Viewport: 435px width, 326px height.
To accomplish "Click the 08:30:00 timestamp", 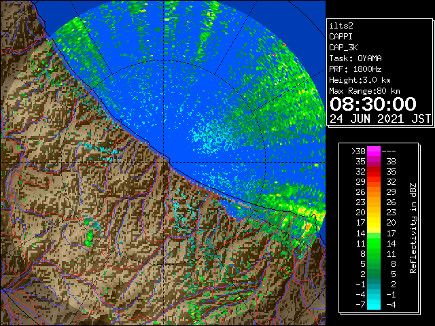I will 373,104.
